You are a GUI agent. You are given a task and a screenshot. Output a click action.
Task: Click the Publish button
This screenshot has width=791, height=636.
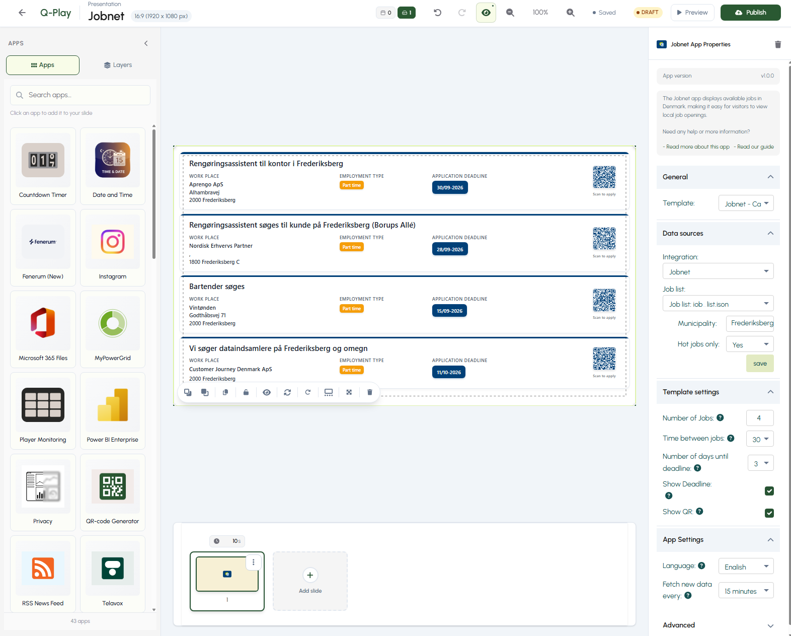750,13
